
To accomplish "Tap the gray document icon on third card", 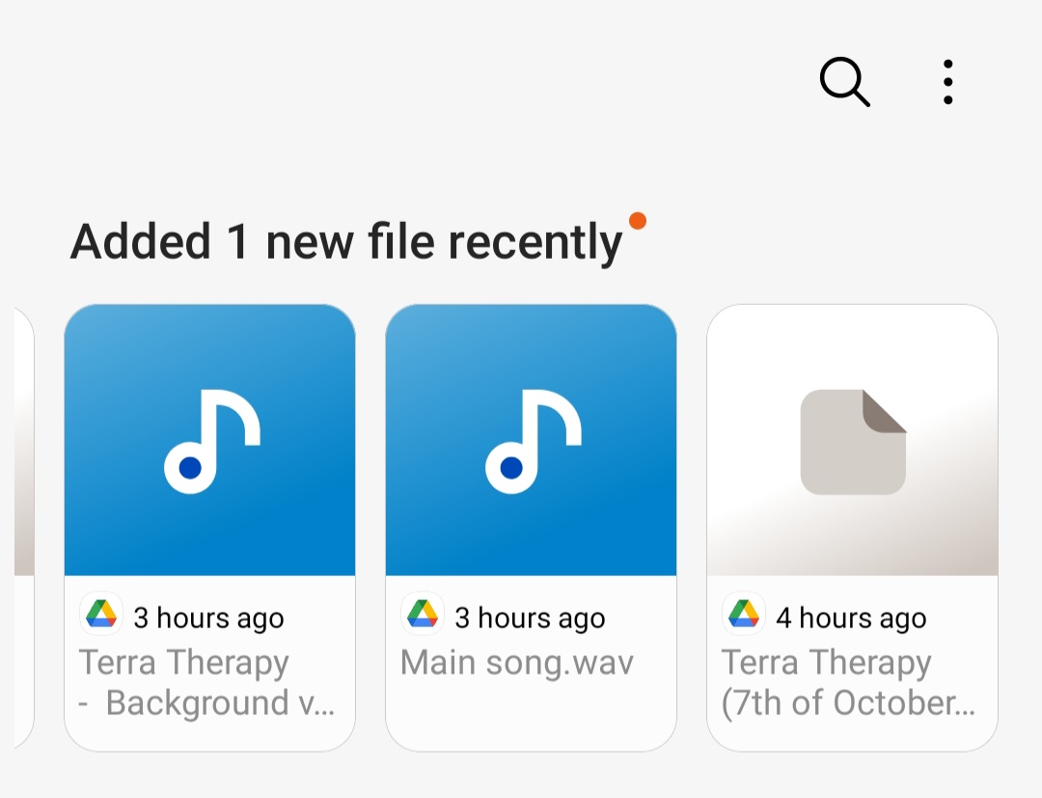I will pyautogui.click(x=853, y=442).
